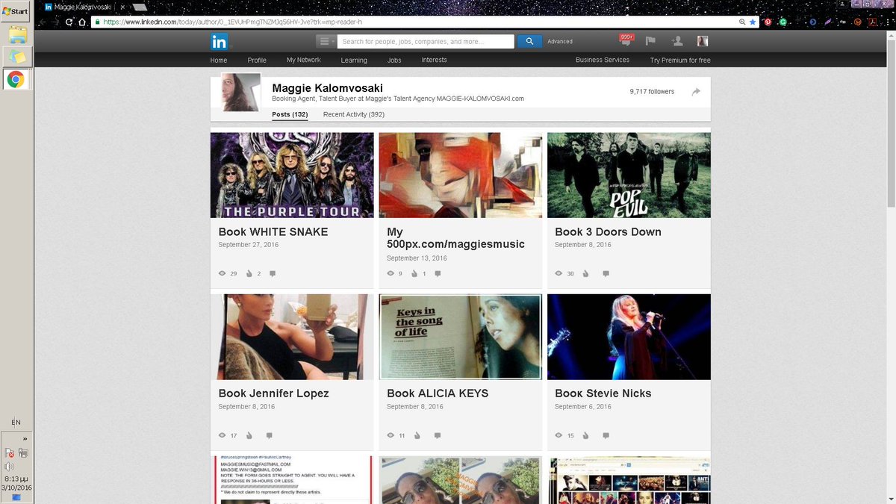Click views eye icon on Book WHITE SNAKE
The image size is (896, 504).
[x=222, y=274]
